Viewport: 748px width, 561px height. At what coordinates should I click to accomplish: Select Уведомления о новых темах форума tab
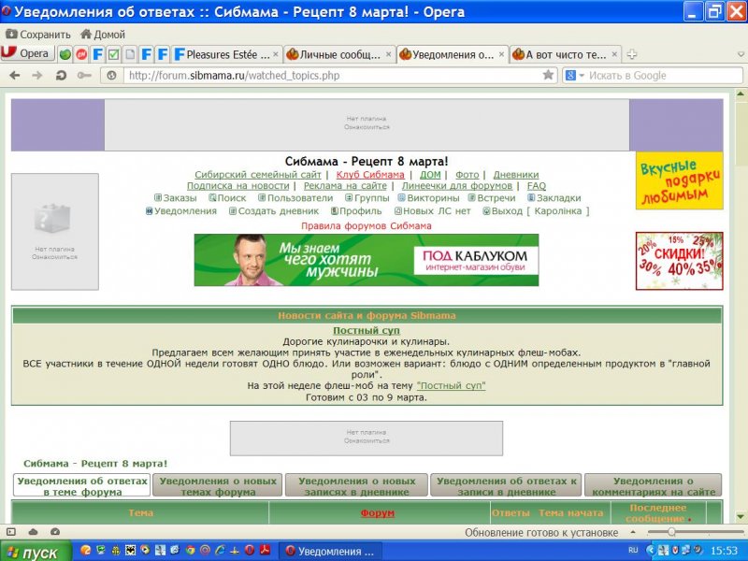pyautogui.click(x=217, y=485)
